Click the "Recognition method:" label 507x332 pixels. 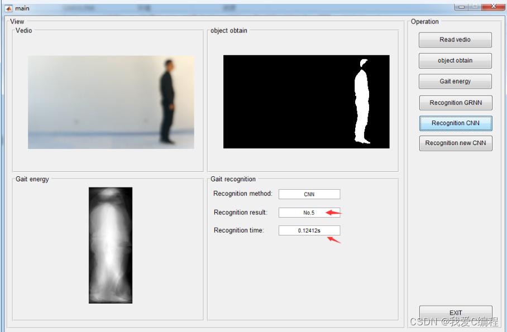tap(243, 194)
